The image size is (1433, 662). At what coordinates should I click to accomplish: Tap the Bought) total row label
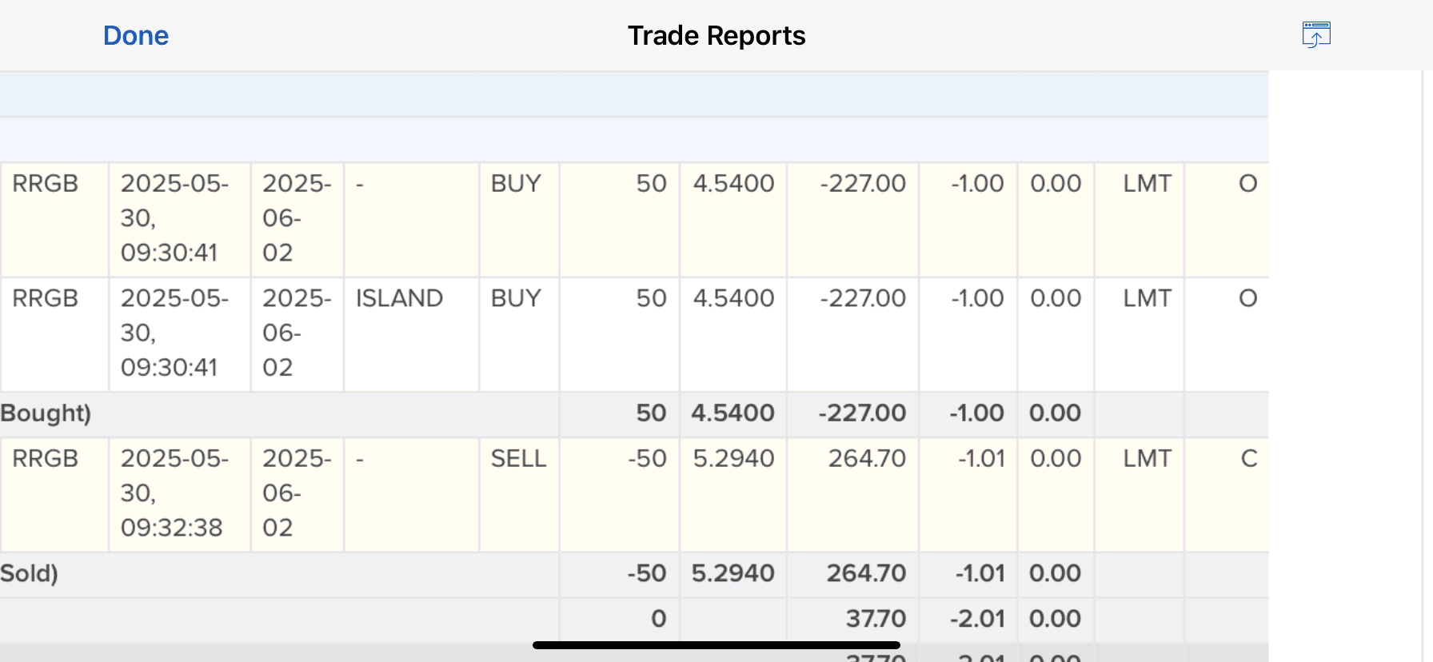pyautogui.click(x=46, y=413)
